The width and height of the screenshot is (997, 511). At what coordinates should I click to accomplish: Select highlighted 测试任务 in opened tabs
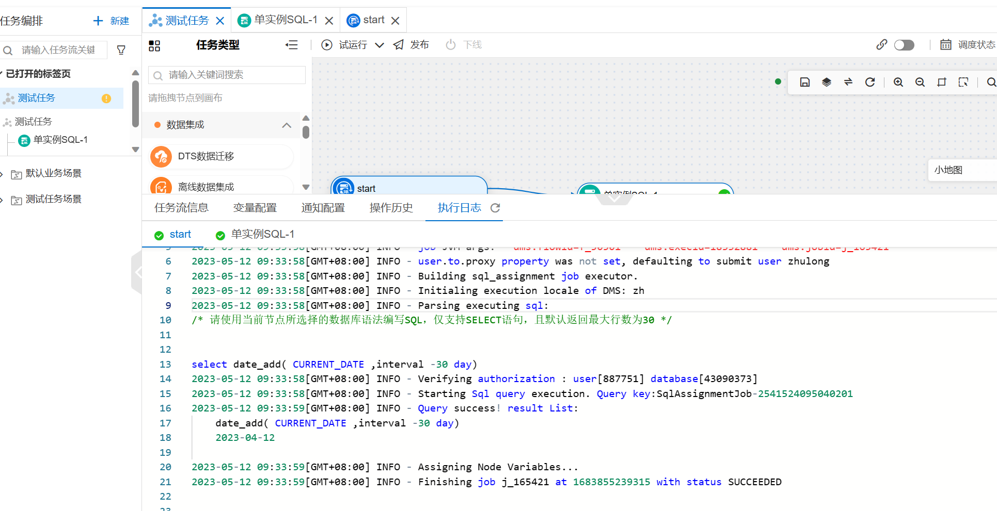[x=61, y=98]
